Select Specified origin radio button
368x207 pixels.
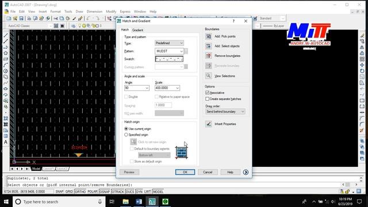[x=126, y=135]
